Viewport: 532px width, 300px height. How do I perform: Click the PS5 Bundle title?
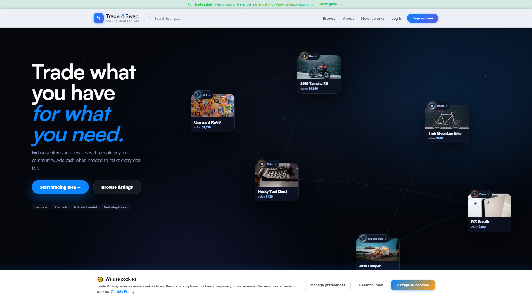480,222
